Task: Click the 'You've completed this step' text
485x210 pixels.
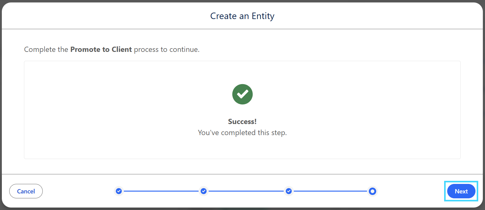Action: 242,133
